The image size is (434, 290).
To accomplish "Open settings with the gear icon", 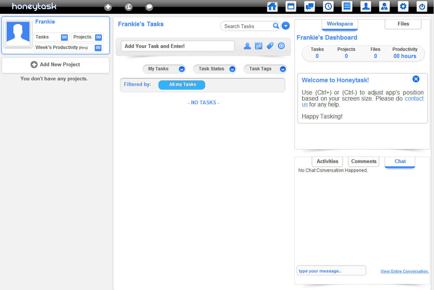I will tap(403, 6).
